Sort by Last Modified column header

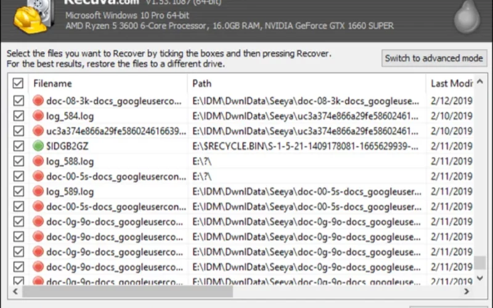pyautogui.click(x=450, y=84)
